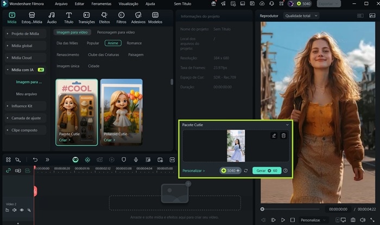
Task: Open the Adesivos stickers icon
Action: pos(138,18)
